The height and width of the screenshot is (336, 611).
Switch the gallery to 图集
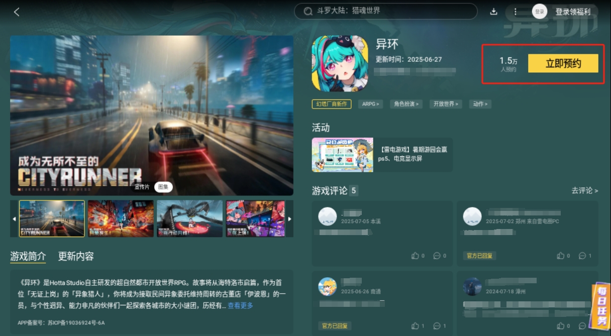[163, 187]
